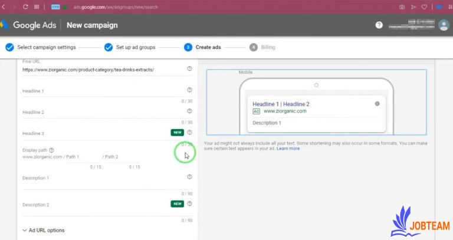Click the Final URL field

(100, 70)
